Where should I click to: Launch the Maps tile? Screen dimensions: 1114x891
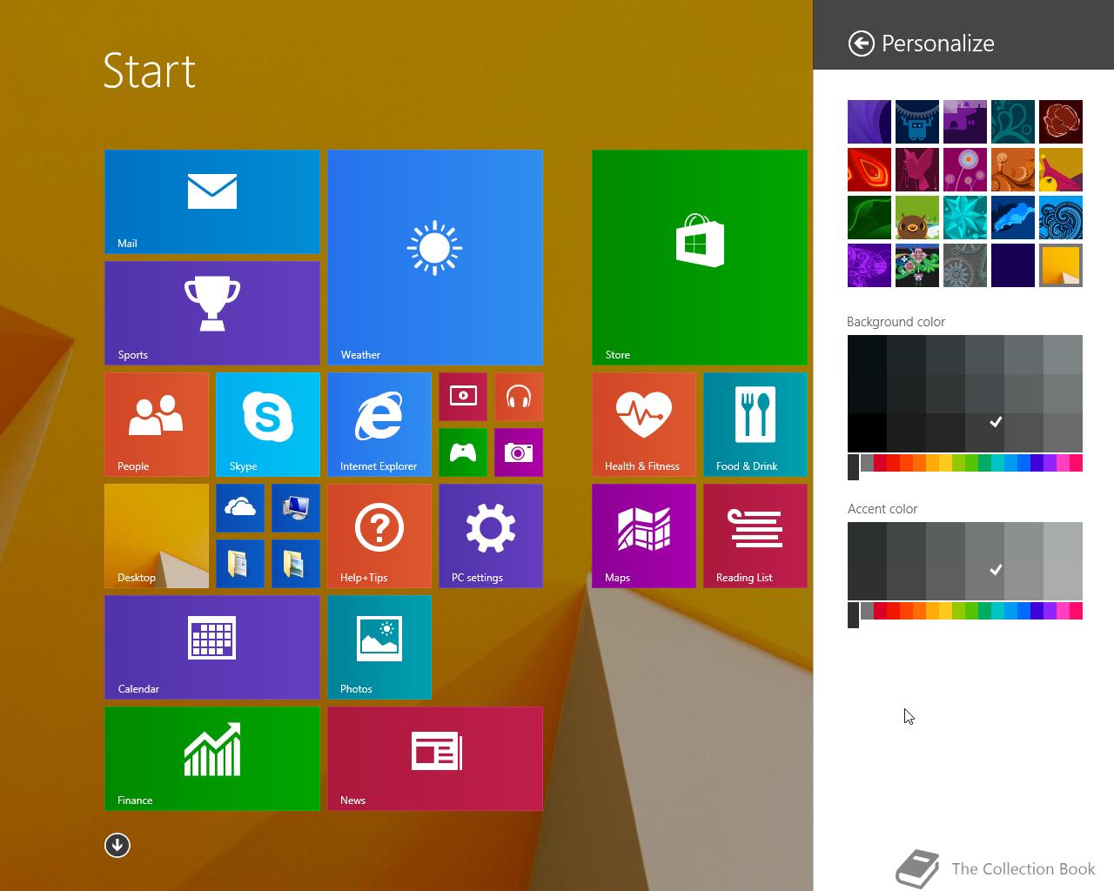coord(644,536)
